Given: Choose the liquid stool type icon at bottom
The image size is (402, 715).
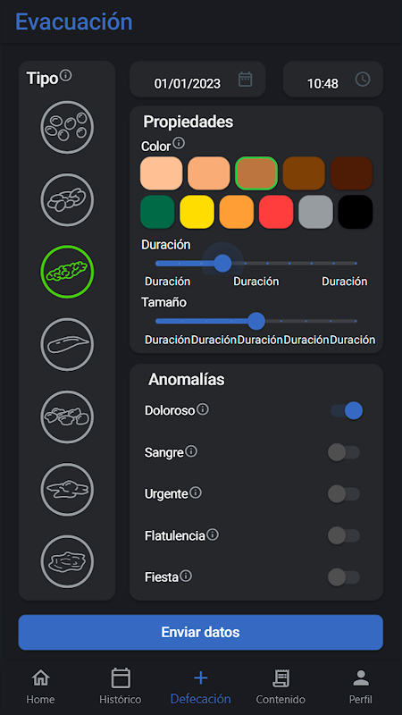Looking at the screenshot, I should click(x=67, y=561).
